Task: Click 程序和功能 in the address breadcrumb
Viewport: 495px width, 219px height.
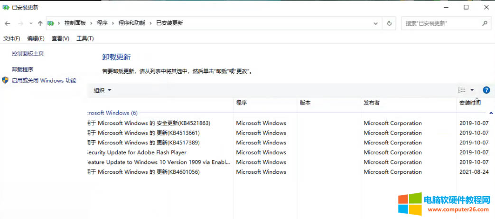Action: [132, 23]
